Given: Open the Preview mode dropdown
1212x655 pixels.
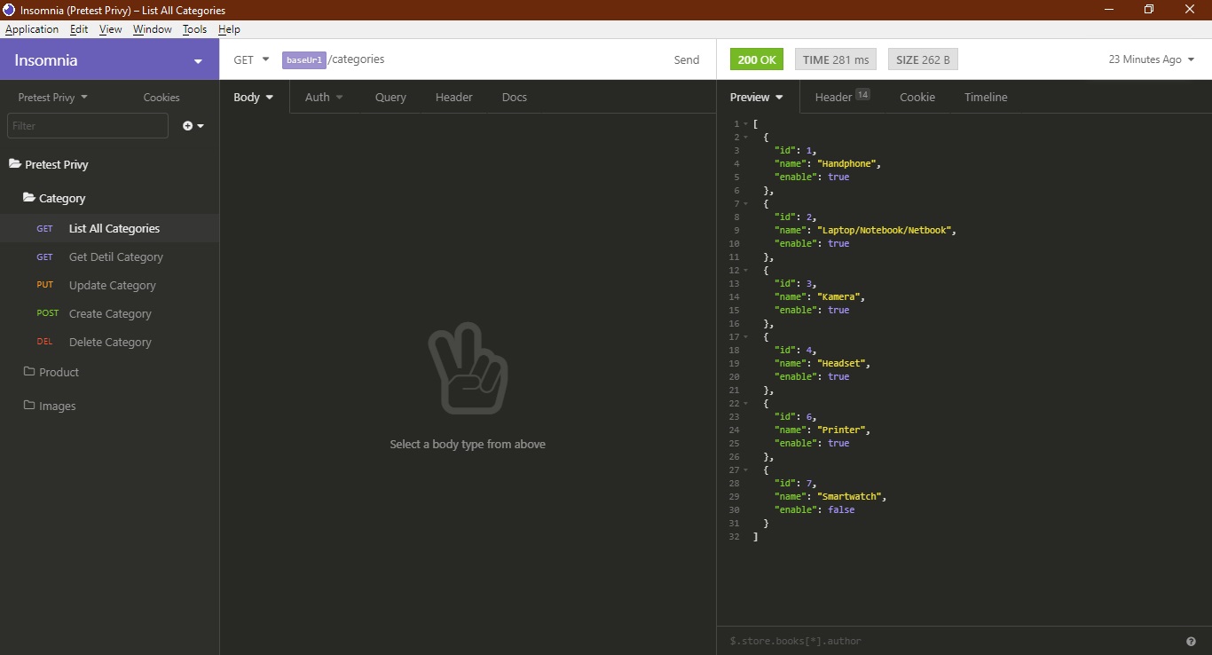Looking at the screenshot, I should tap(757, 98).
